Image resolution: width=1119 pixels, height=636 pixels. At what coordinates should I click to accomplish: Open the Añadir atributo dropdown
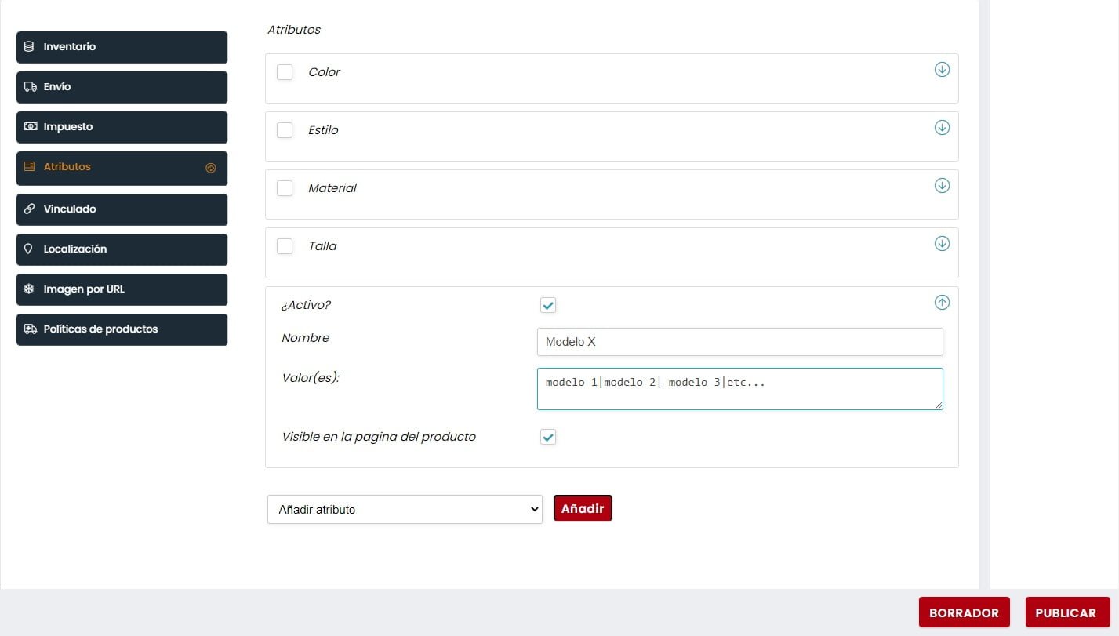[405, 509]
